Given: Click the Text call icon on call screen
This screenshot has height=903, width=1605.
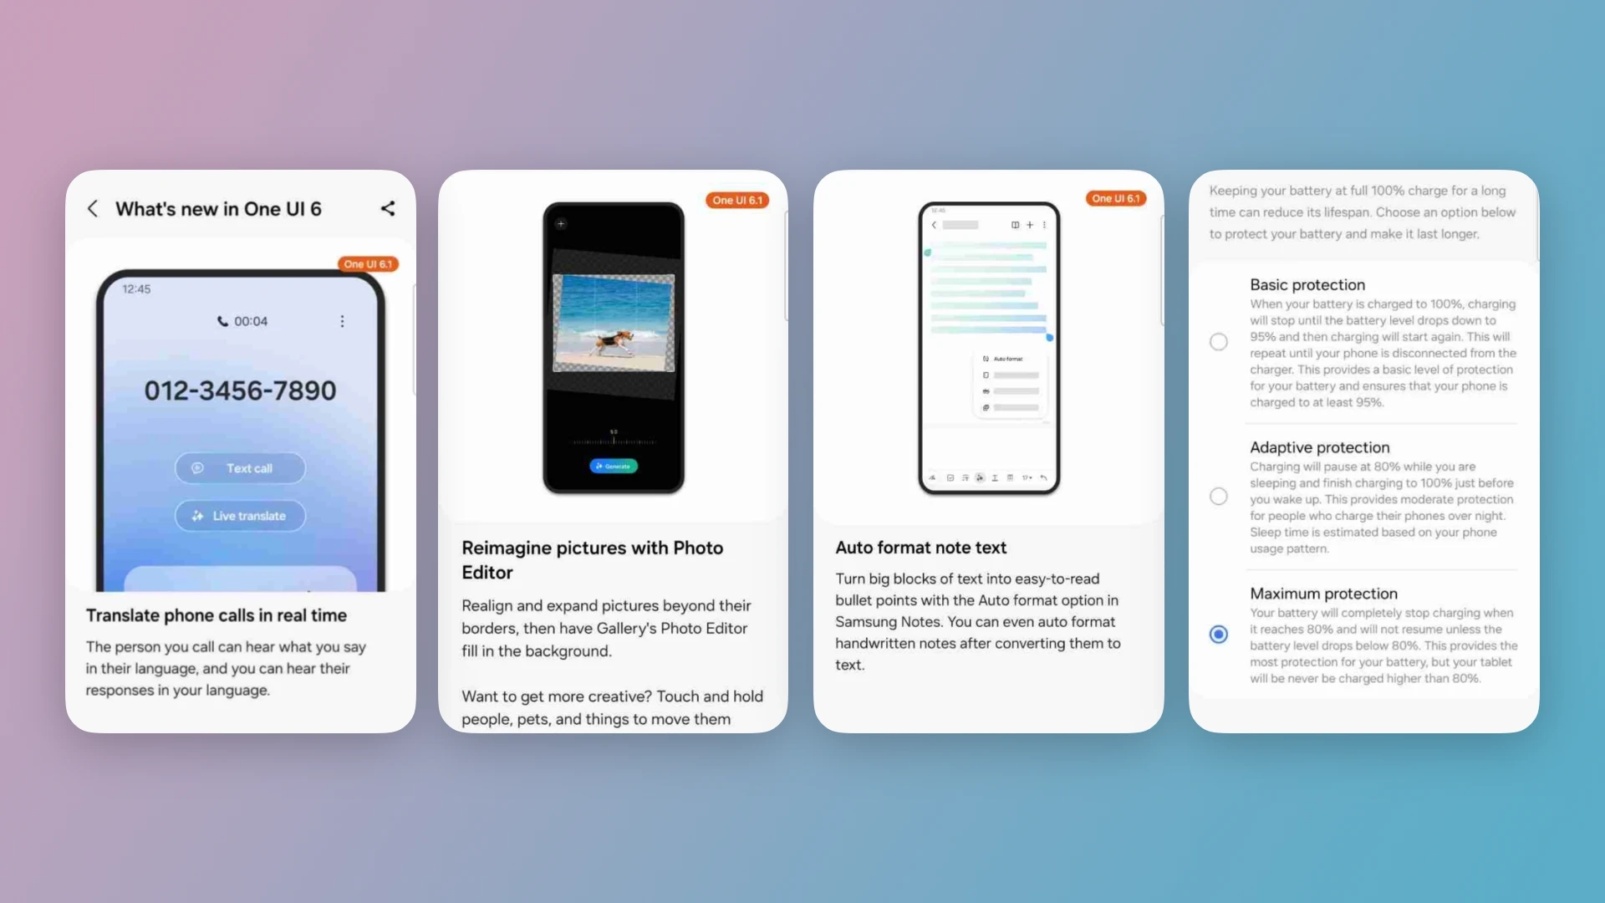Looking at the screenshot, I should [x=198, y=467].
